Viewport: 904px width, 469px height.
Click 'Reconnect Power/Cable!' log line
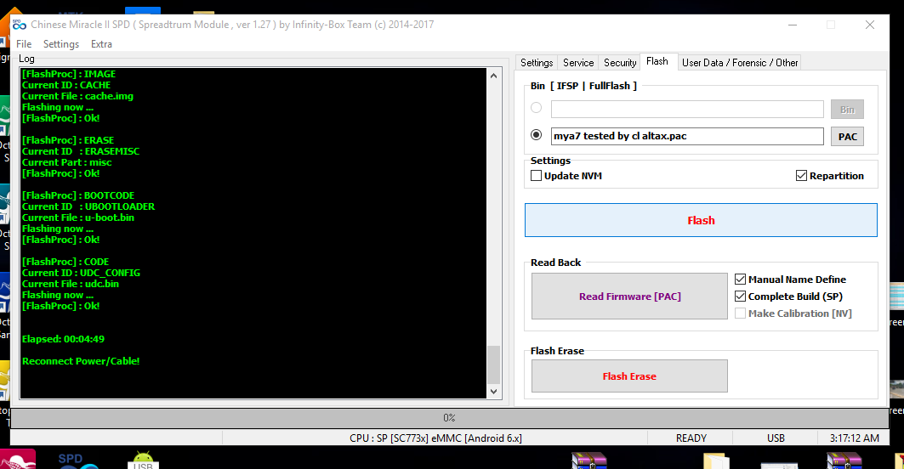[81, 361]
